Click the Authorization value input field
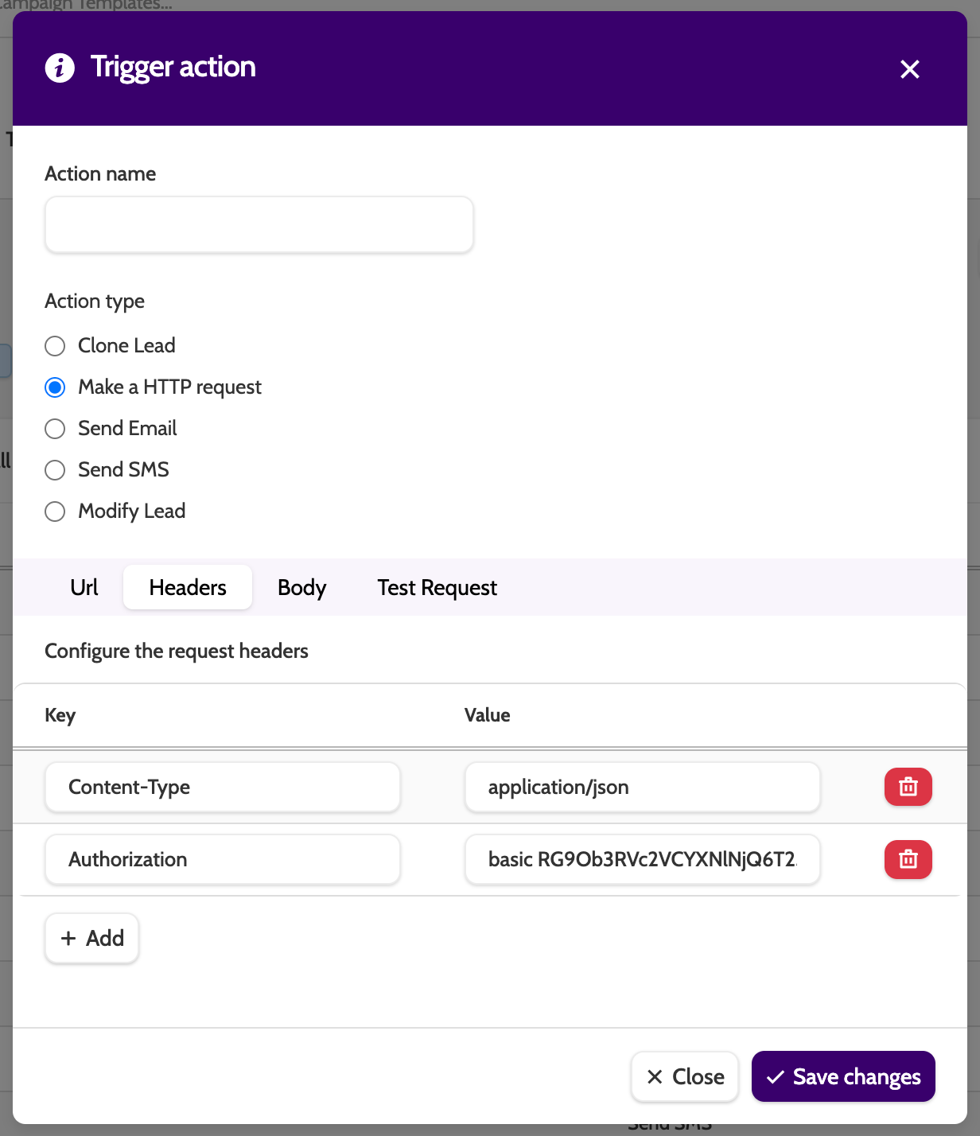The width and height of the screenshot is (980, 1136). click(x=642, y=859)
